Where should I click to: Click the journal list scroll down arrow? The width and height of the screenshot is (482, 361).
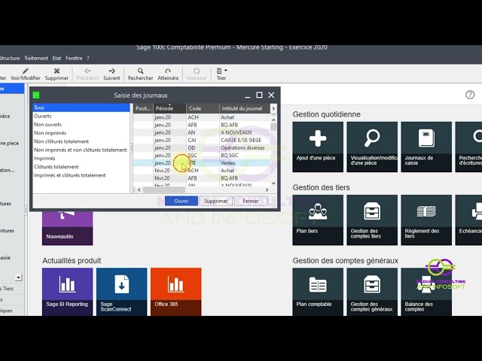click(x=273, y=184)
